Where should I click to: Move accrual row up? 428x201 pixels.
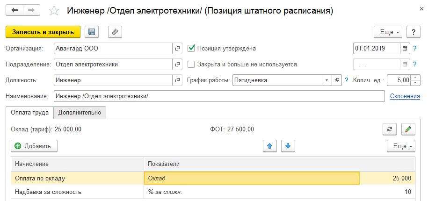pyautogui.click(x=269, y=146)
